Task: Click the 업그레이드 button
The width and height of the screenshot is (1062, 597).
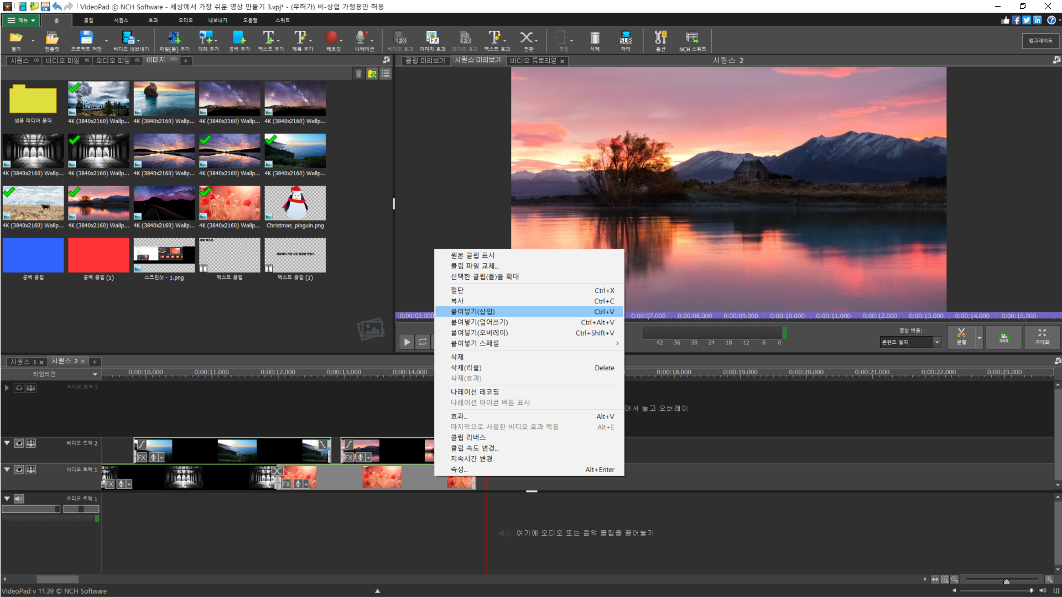Action: pos(1040,40)
